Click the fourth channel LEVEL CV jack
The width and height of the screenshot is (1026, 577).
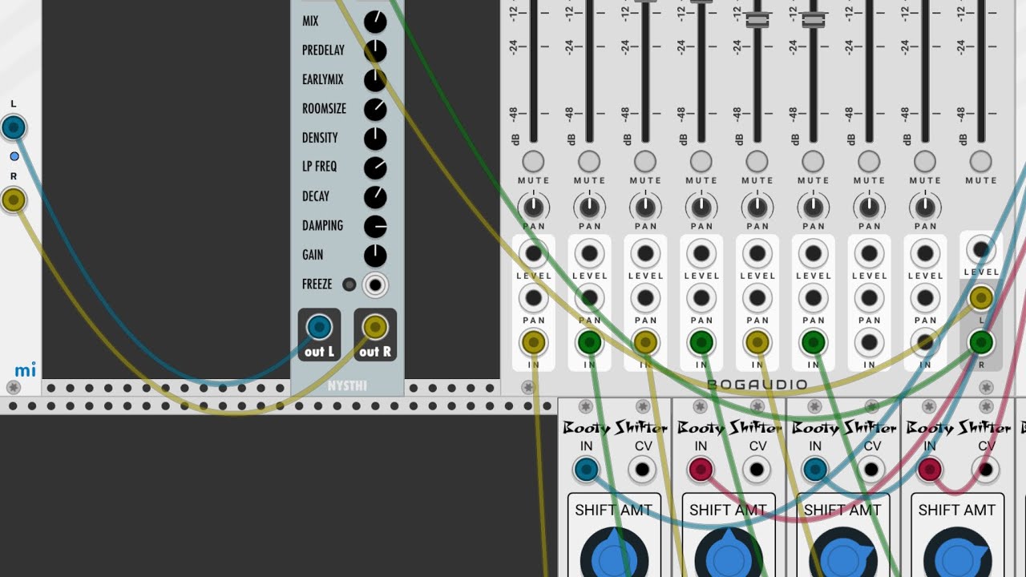pyautogui.click(x=701, y=254)
